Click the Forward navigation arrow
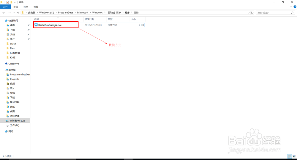The image size is (297, 160). [10, 13]
